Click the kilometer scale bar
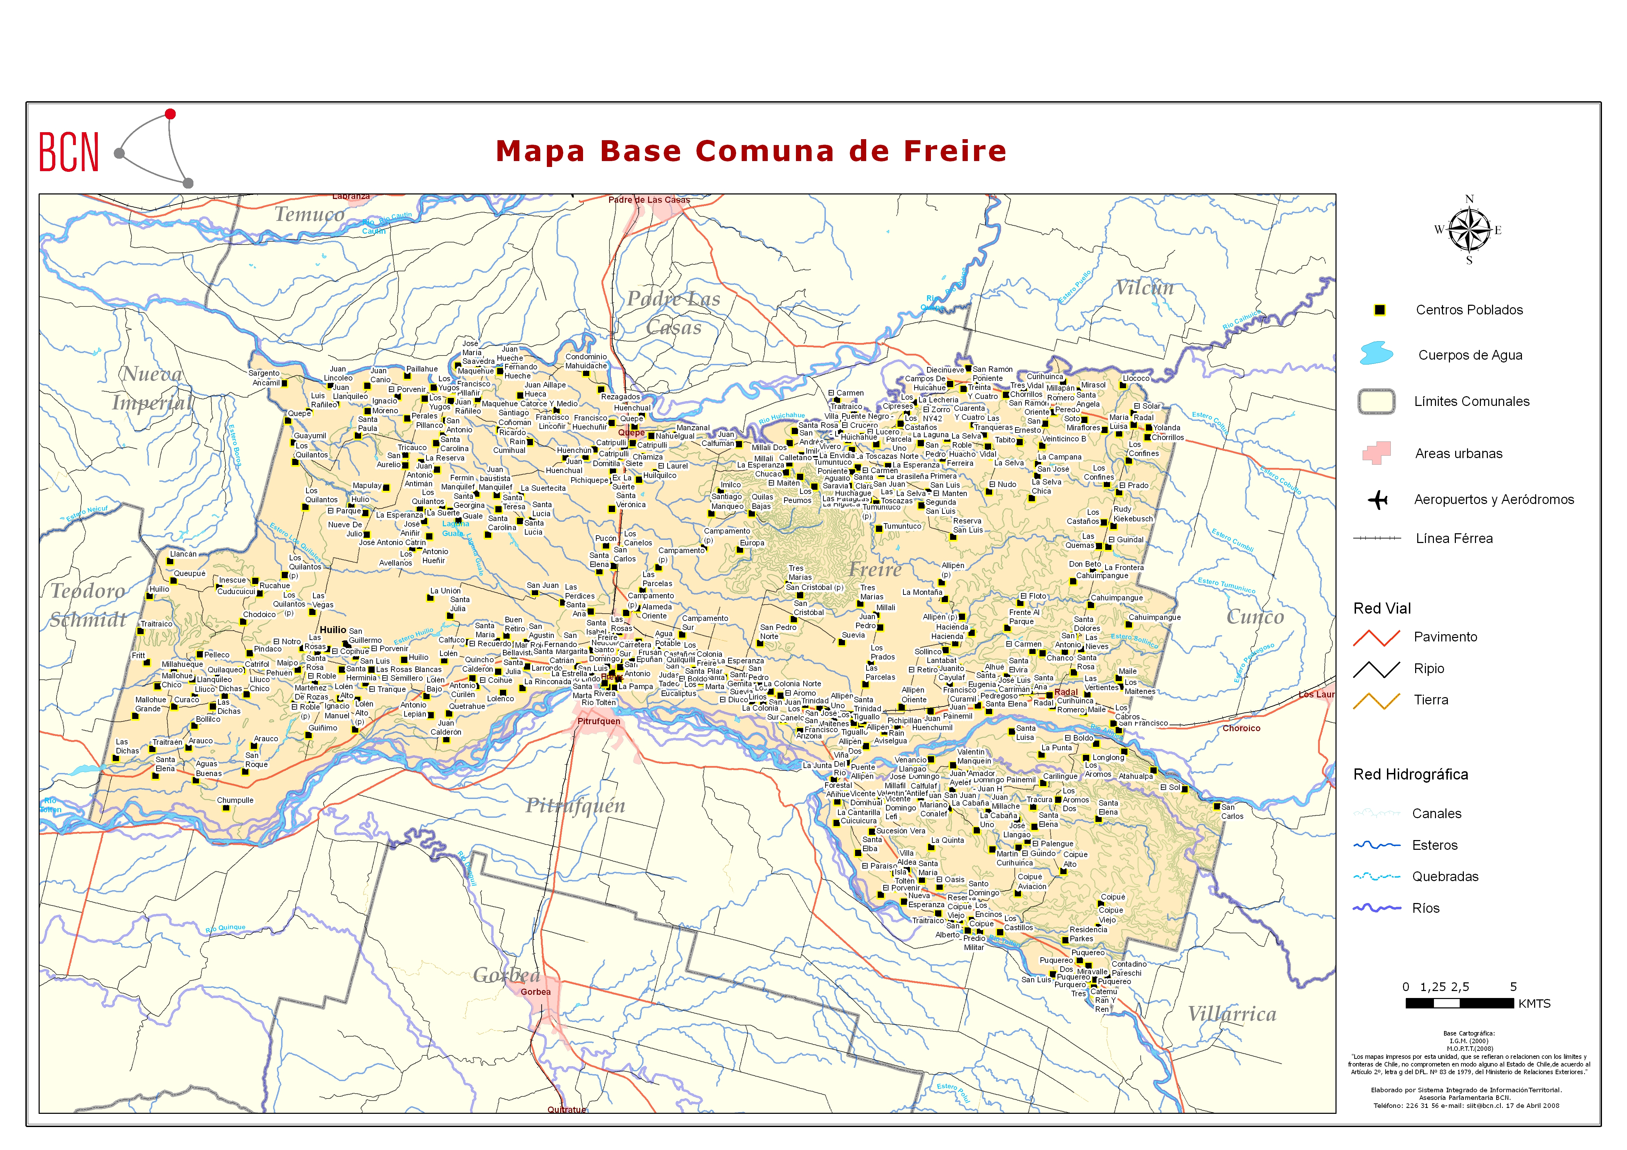The image size is (1627, 1150). pyautogui.click(x=1459, y=1003)
